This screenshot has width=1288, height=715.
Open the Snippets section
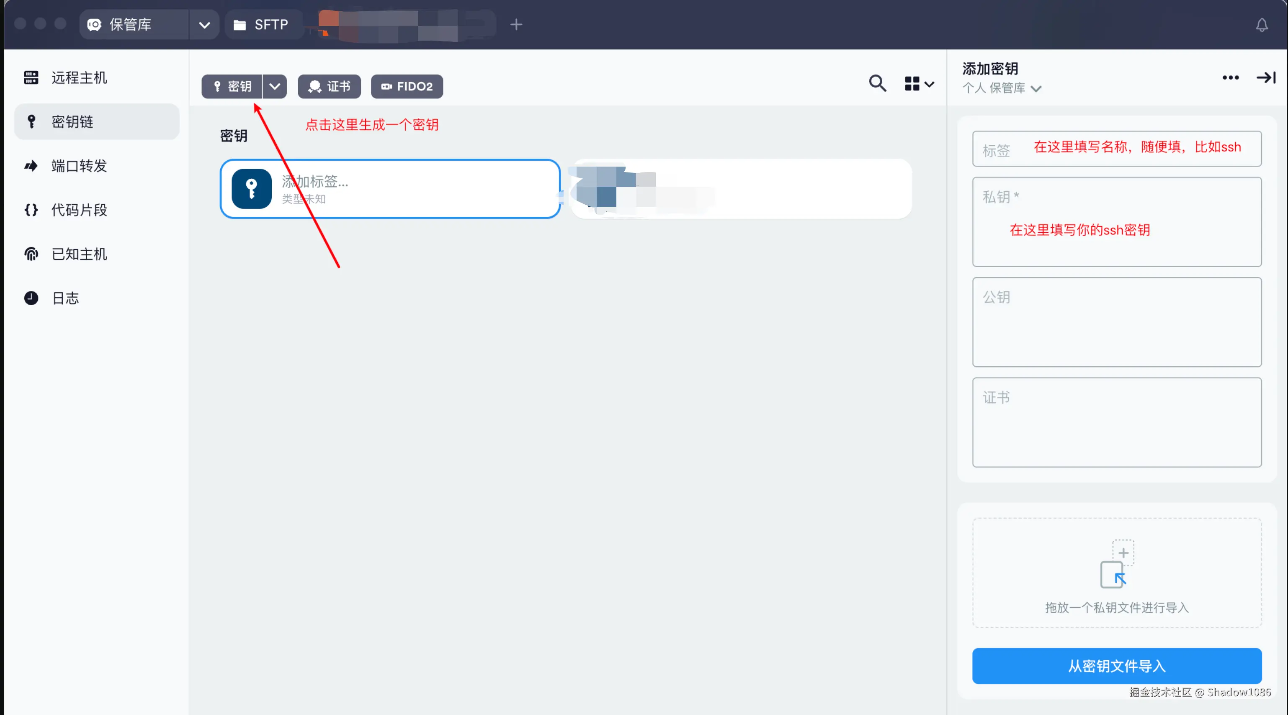pos(79,210)
